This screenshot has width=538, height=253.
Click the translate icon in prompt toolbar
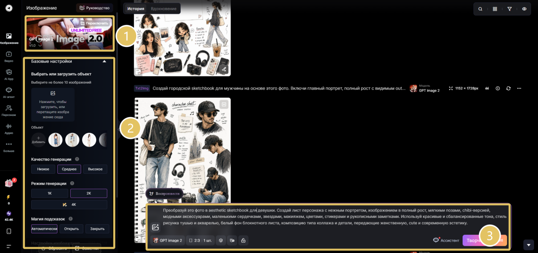click(x=232, y=240)
